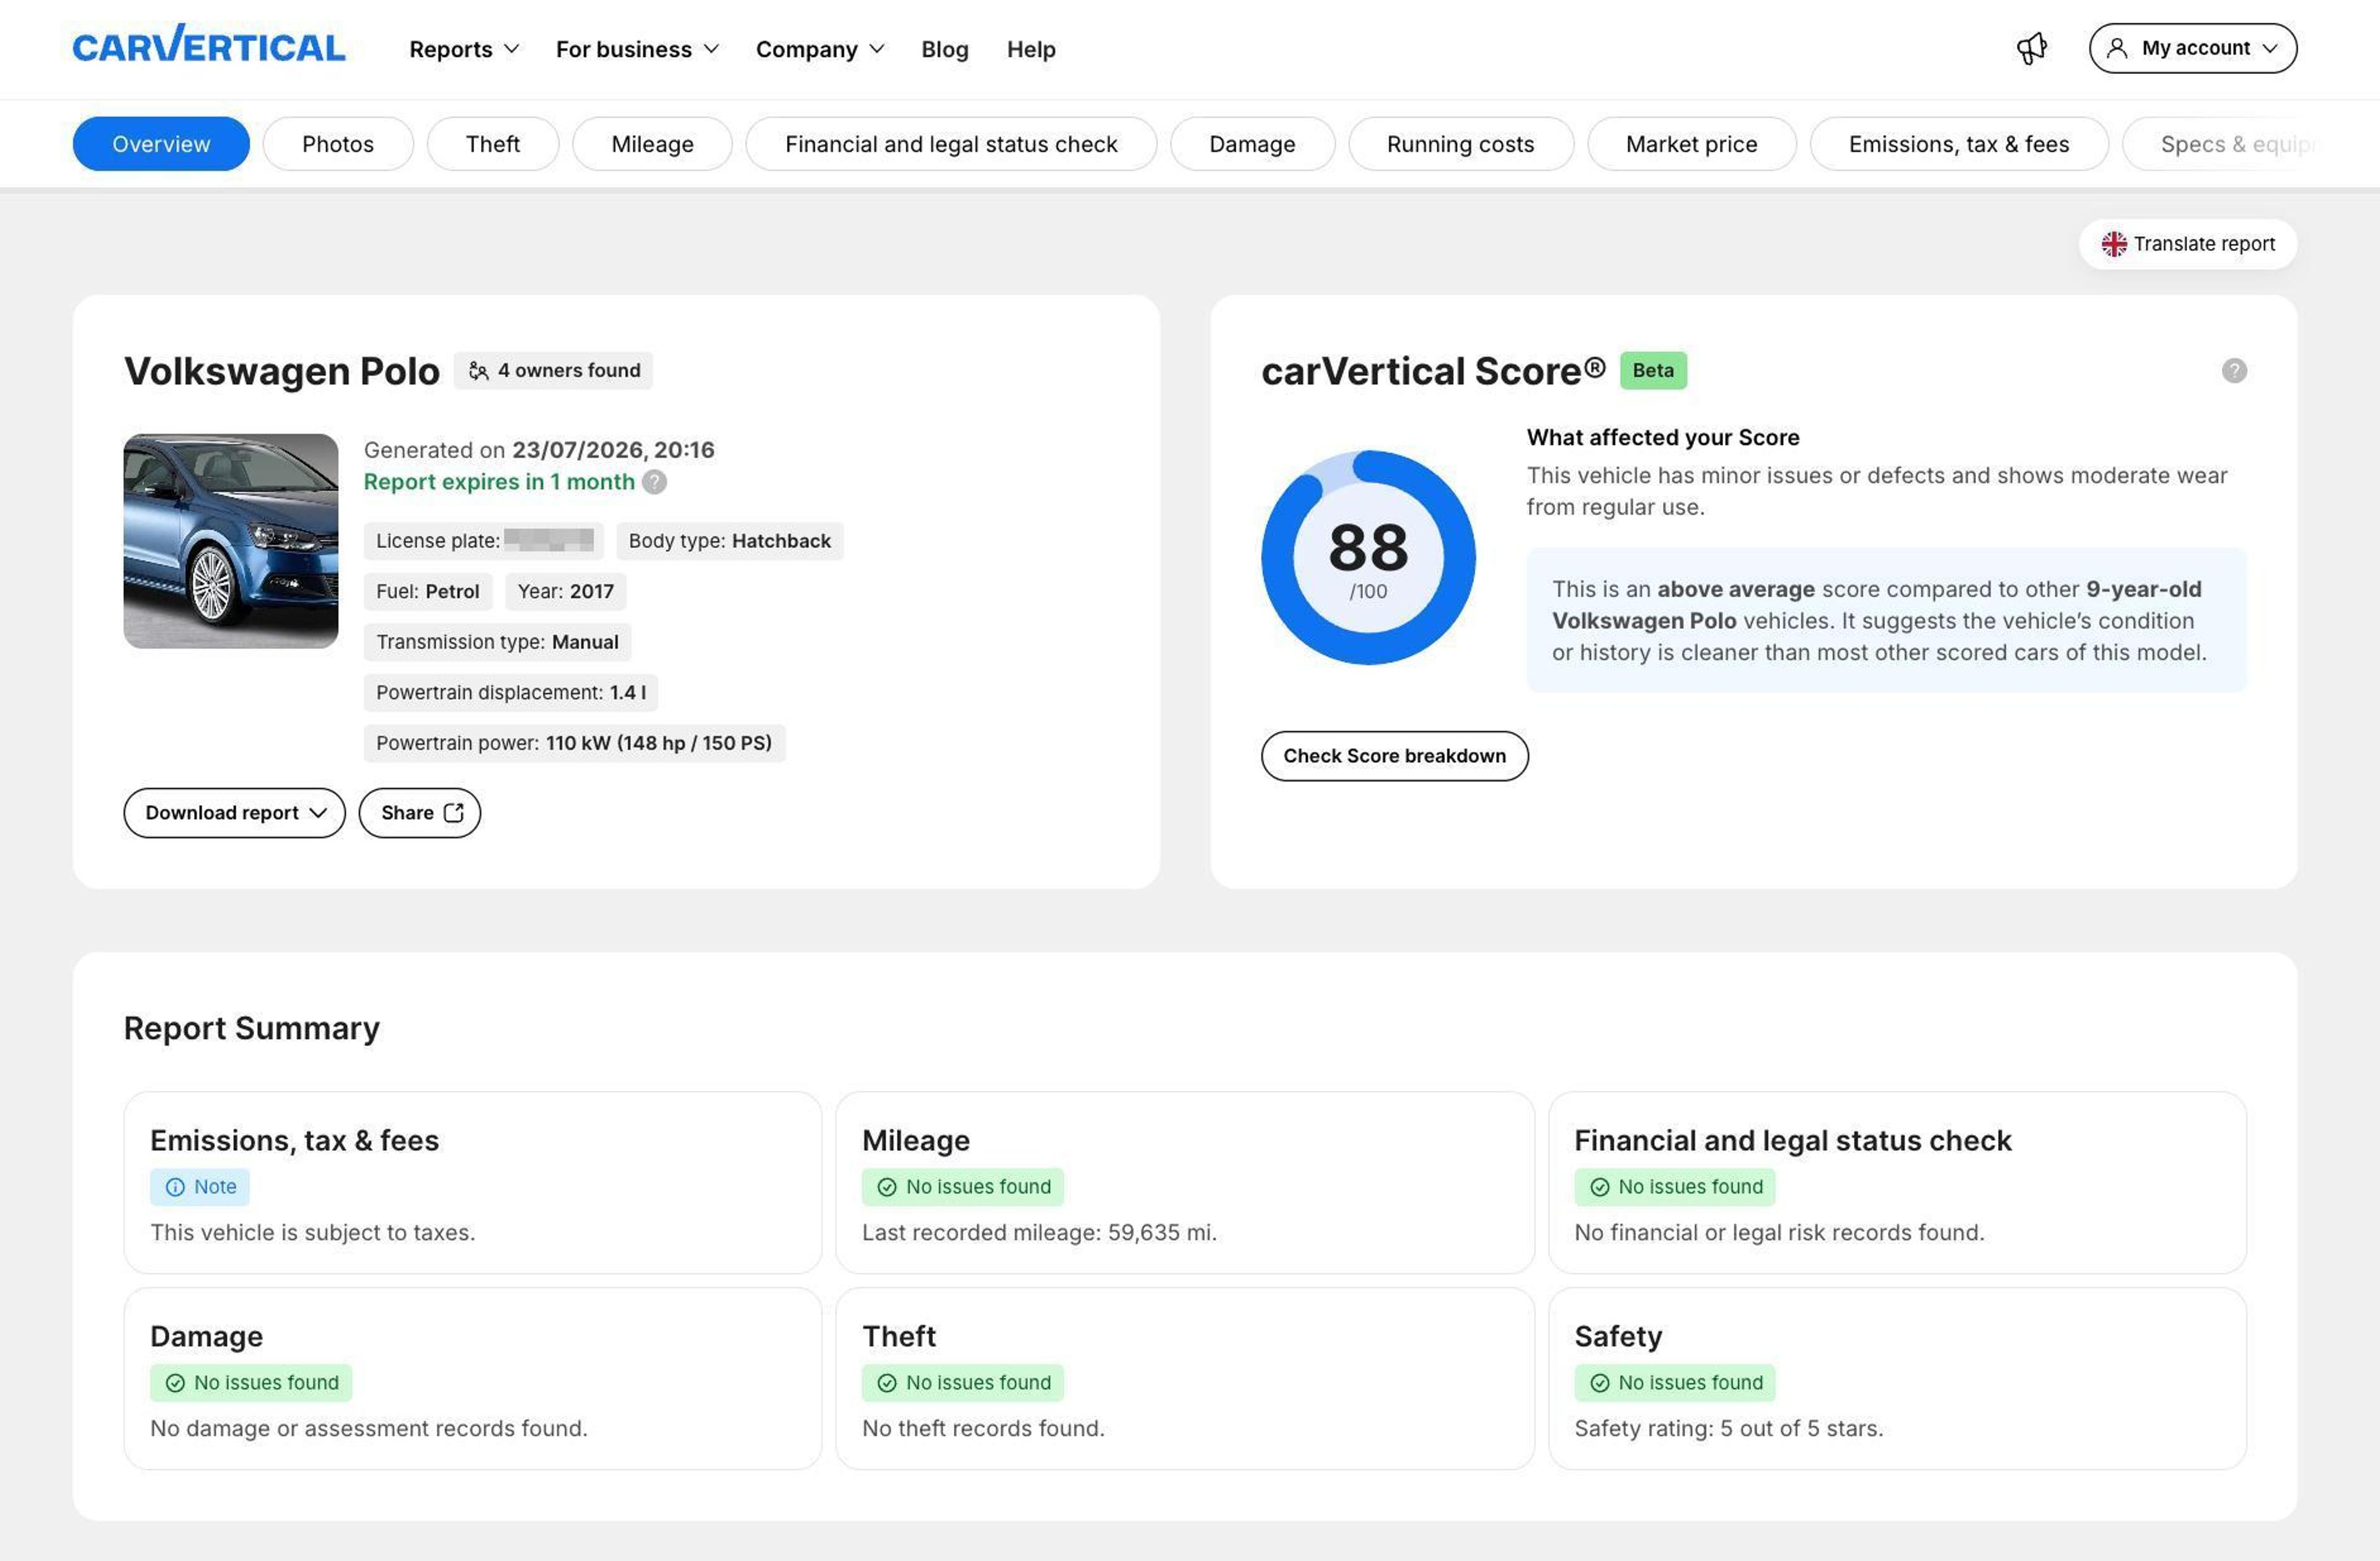Select the Overview tab

pos(161,144)
